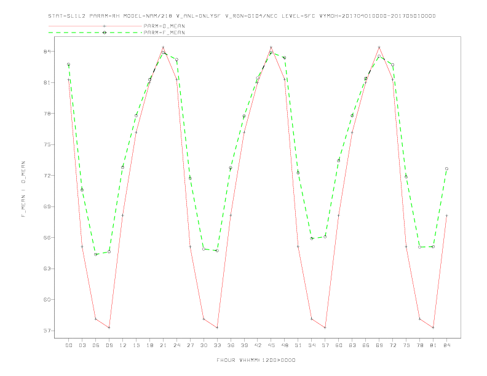Click x-axis forecast hour label 39
Image resolution: width=487 pixels, height=376 pixels.
click(x=244, y=345)
